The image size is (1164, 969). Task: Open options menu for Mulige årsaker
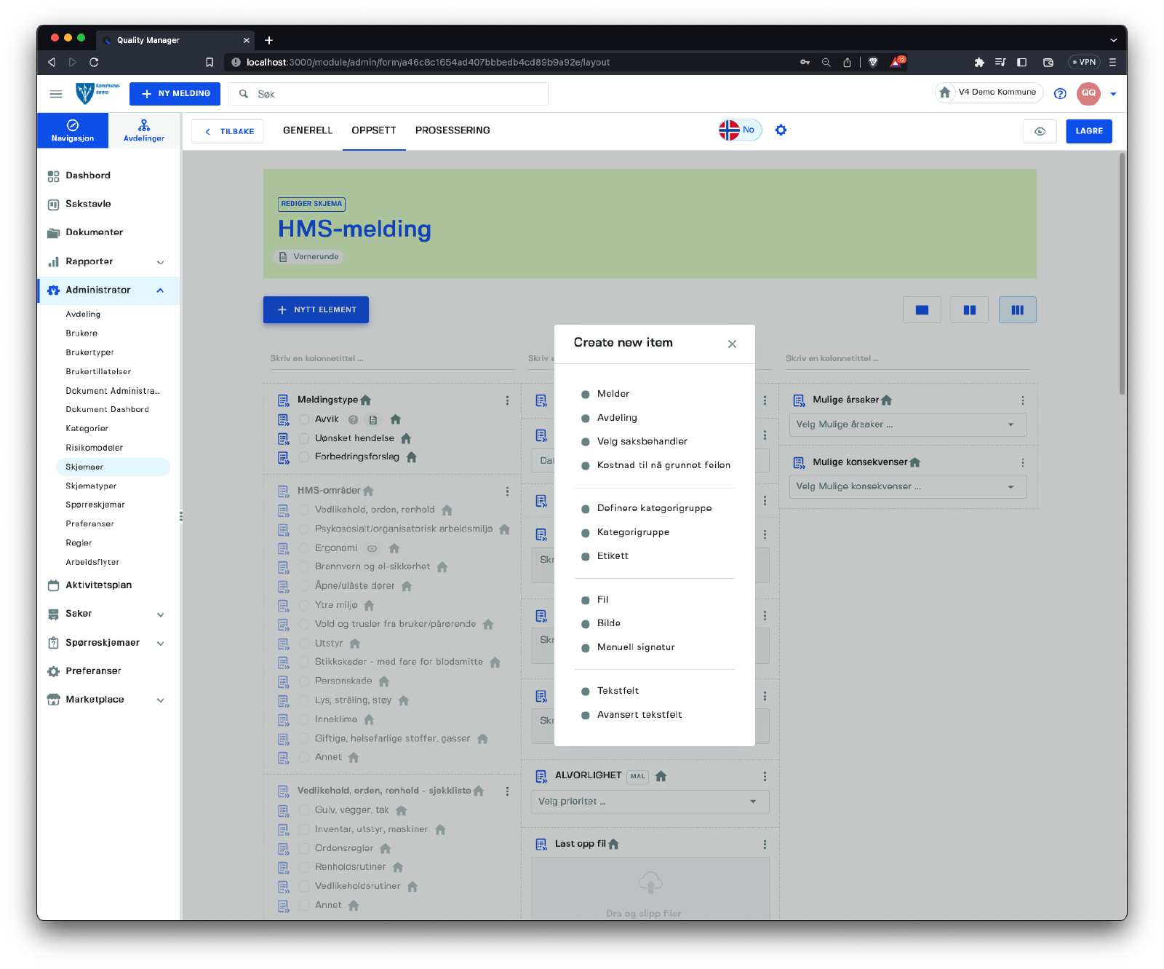(x=1022, y=400)
